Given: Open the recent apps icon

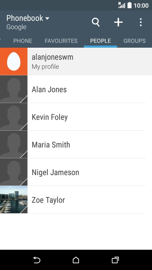Looking at the screenshot, I should click(x=115, y=260).
